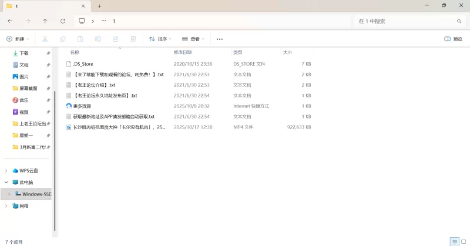Click the Cut scissors icon in toolbar
The image size is (470, 246).
point(45,39)
